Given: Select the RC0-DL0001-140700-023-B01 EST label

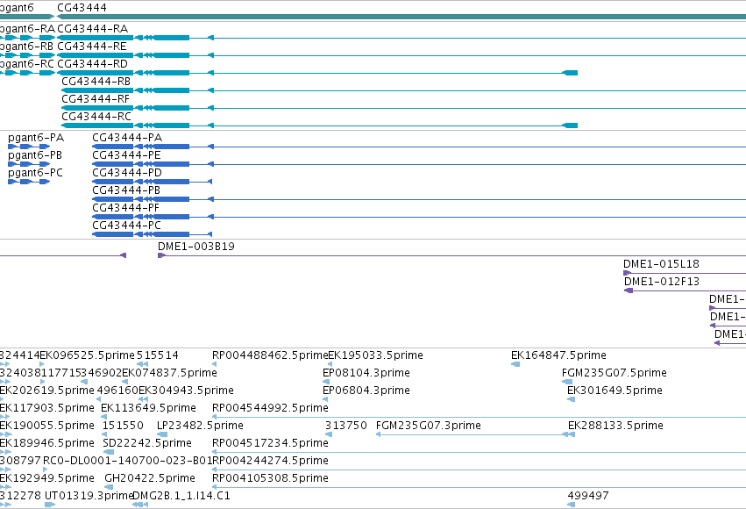Looking at the screenshot, I should click(127, 461).
